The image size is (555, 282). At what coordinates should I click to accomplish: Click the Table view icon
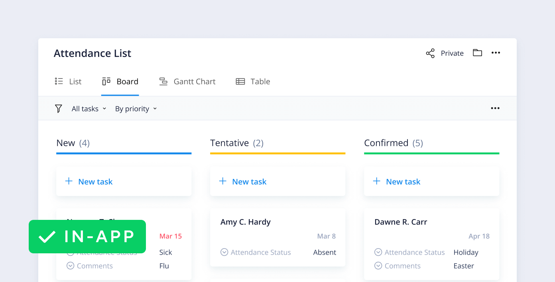(240, 81)
